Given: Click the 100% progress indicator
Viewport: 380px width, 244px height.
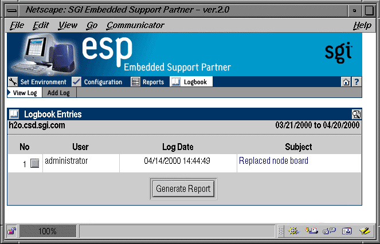Looking at the screenshot, I should point(48,231).
